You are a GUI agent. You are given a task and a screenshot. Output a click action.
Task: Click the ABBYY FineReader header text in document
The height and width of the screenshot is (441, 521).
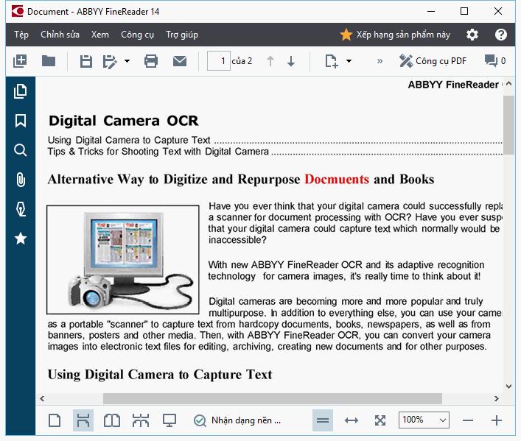(x=453, y=85)
